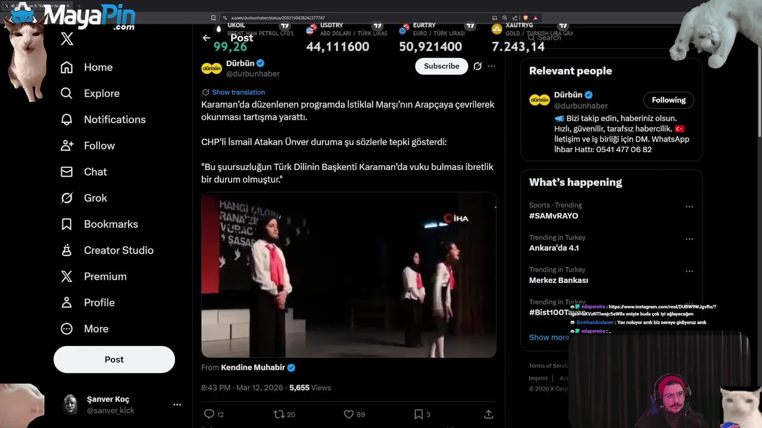Screen dimensions: 762x428
Task: Click the Show translation link
Action: point(238,92)
